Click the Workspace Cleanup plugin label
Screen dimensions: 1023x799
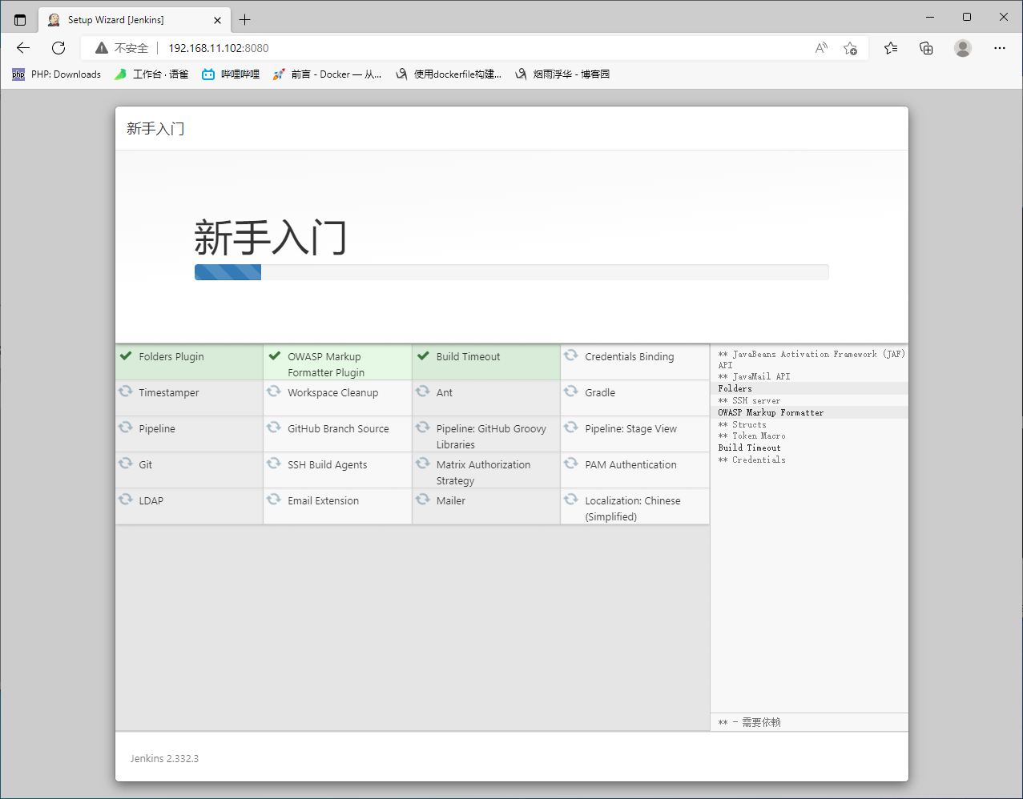point(333,393)
